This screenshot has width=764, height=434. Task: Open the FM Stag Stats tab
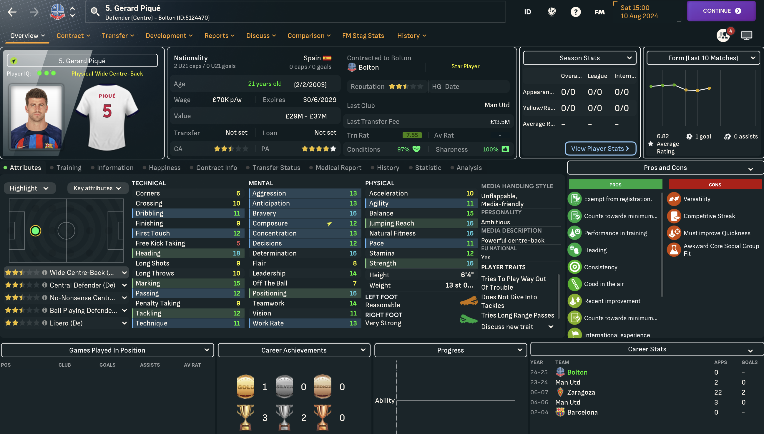363,36
